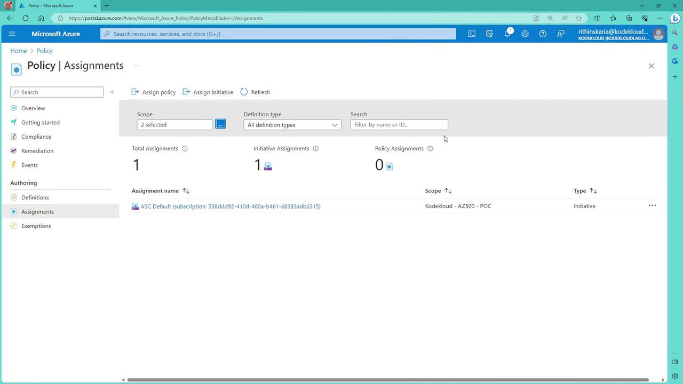The width and height of the screenshot is (683, 384).
Task: Go to Compliance in the sidebar
Action: tap(36, 137)
